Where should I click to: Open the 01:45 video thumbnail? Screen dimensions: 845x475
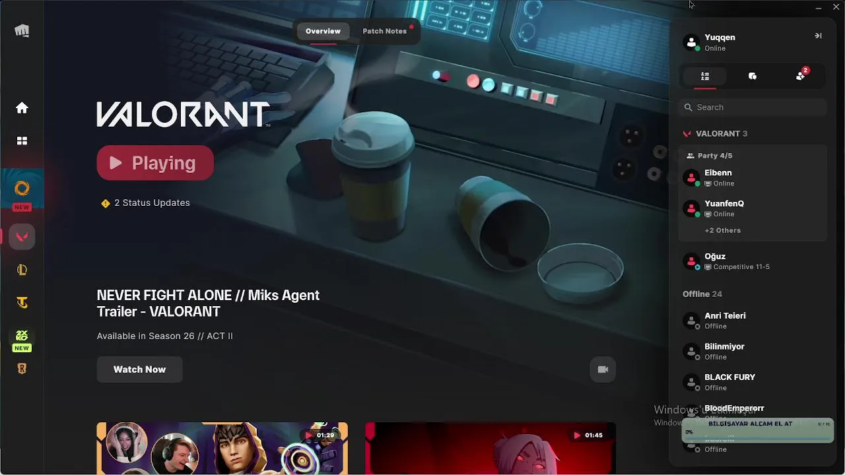pyautogui.click(x=490, y=449)
